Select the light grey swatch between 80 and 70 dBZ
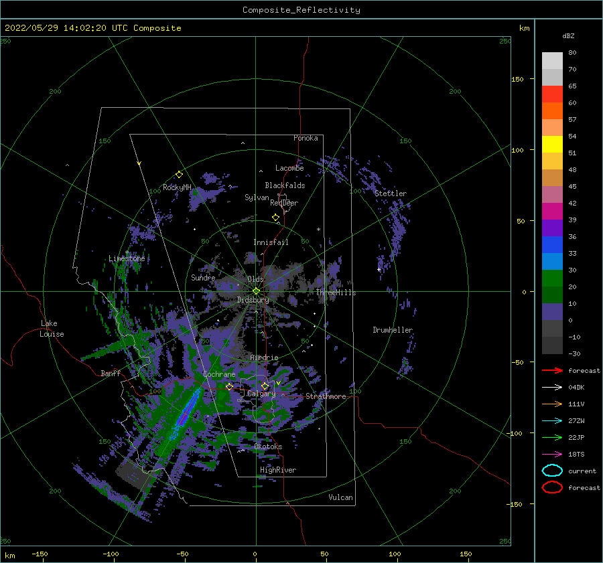603x563 pixels. point(552,61)
